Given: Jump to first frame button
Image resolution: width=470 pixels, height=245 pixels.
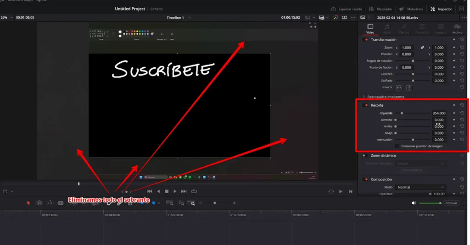Looking at the screenshot, I should tap(150, 191).
